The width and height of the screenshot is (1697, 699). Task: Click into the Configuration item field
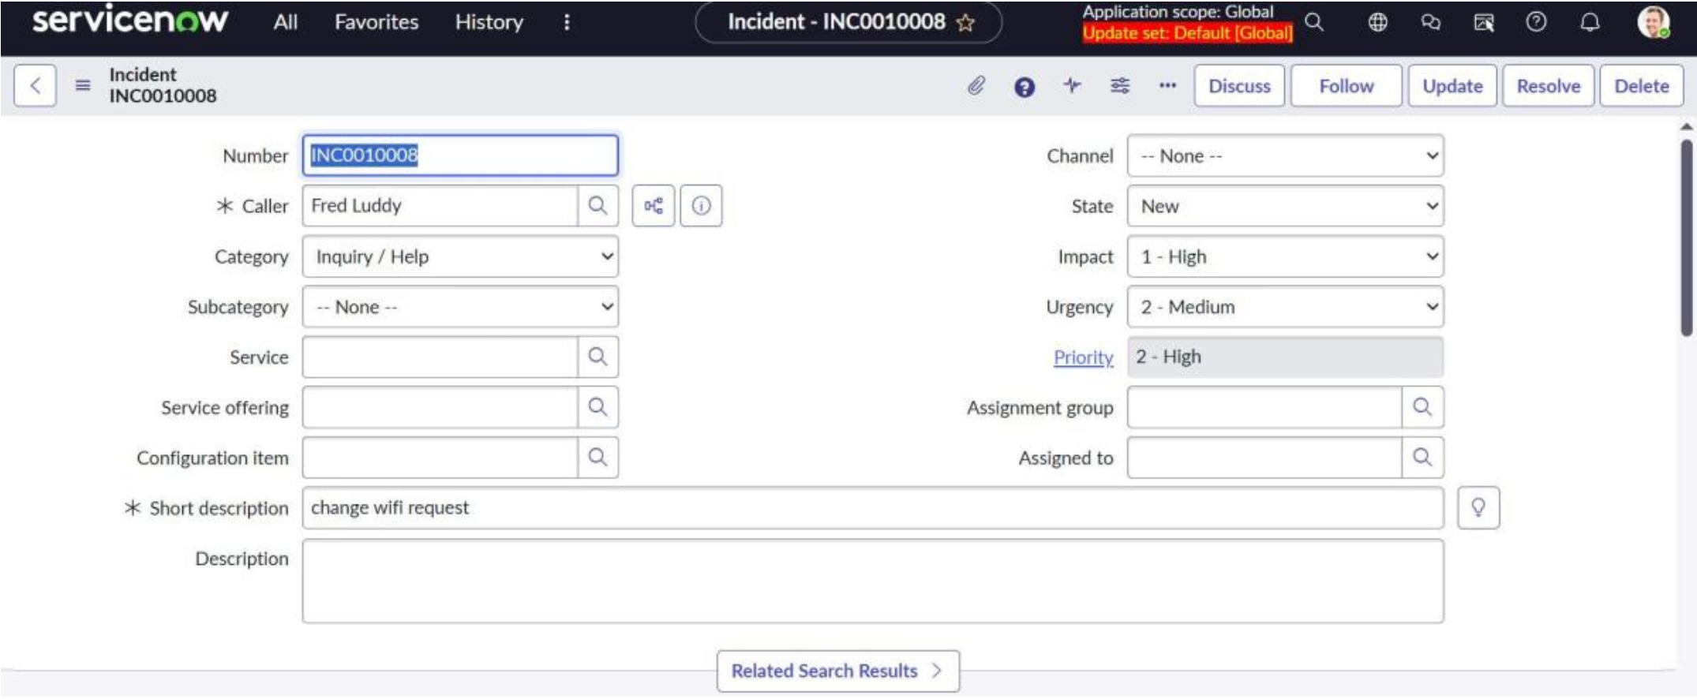440,458
